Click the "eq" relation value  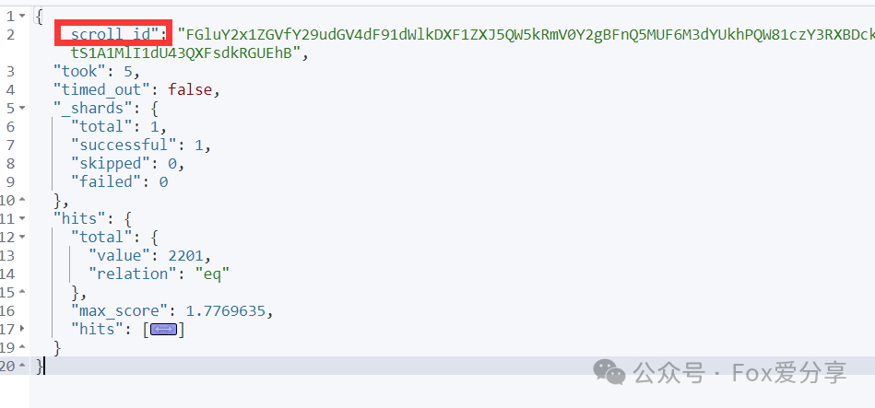point(212,274)
